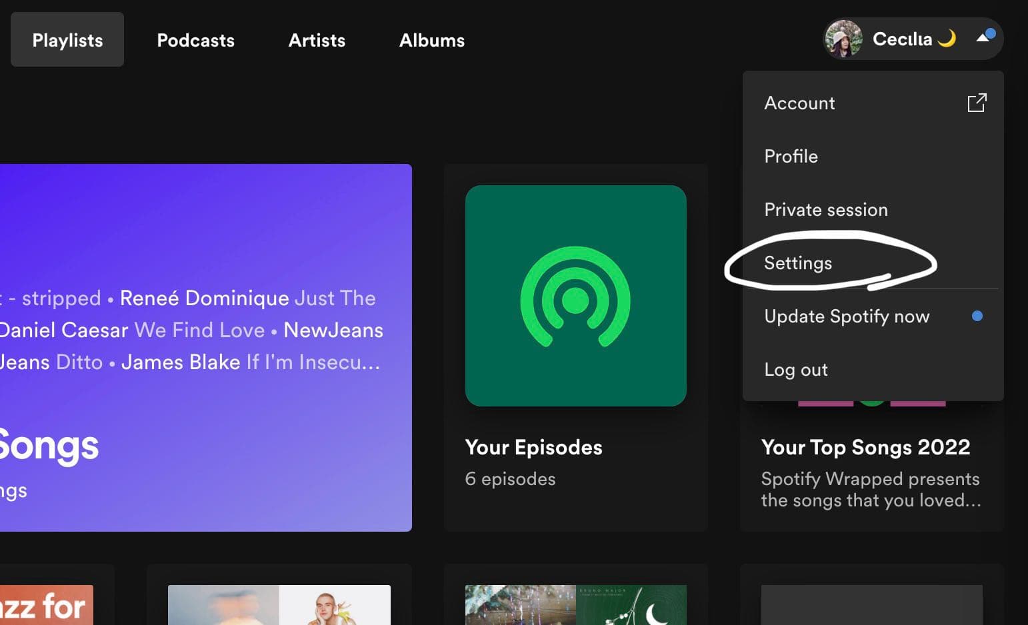Screen dimensions: 1028x625
Task: Click the blue dot beside Update Spotify now
Action: tap(977, 316)
